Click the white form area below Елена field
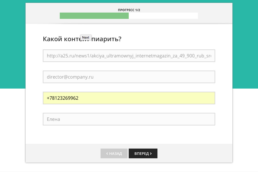Screen dimensions: 258x172 [129, 134]
